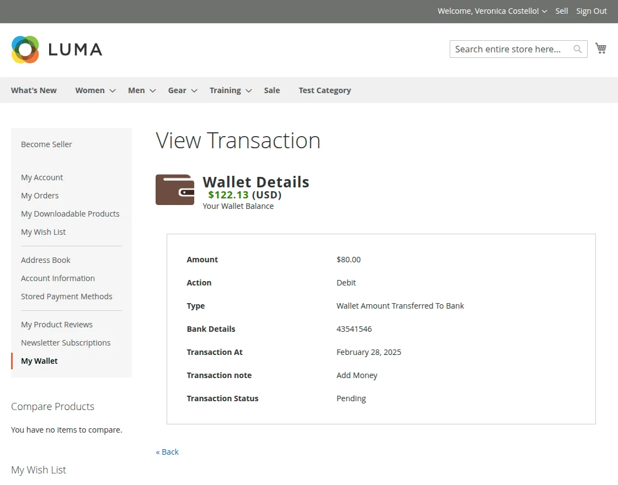Click the « Back link
Viewport: 618px width, 485px height.
pos(167,451)
